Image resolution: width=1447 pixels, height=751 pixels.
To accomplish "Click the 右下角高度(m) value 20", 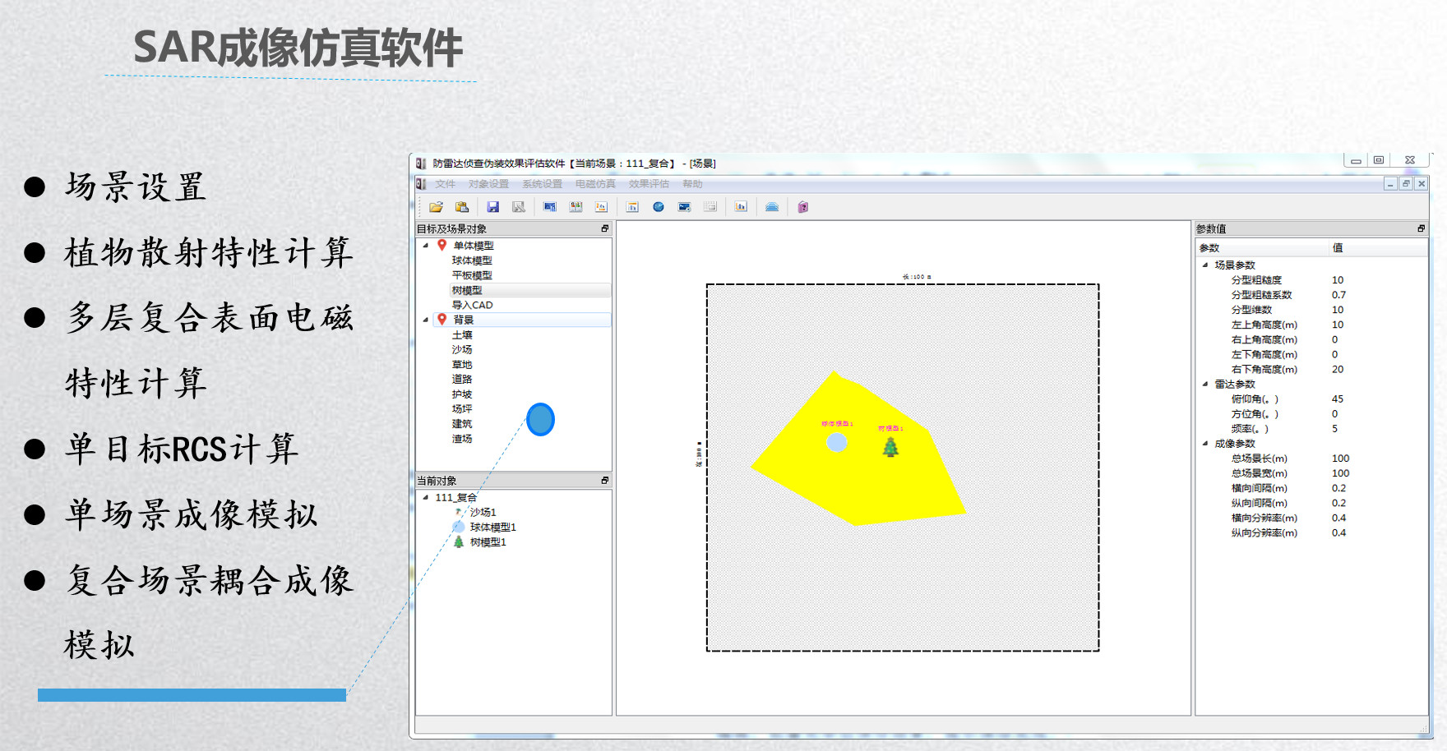I will [1338, 370].
